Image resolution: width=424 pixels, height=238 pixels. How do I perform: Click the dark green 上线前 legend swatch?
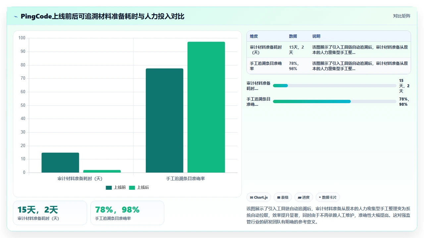[109, 187]
